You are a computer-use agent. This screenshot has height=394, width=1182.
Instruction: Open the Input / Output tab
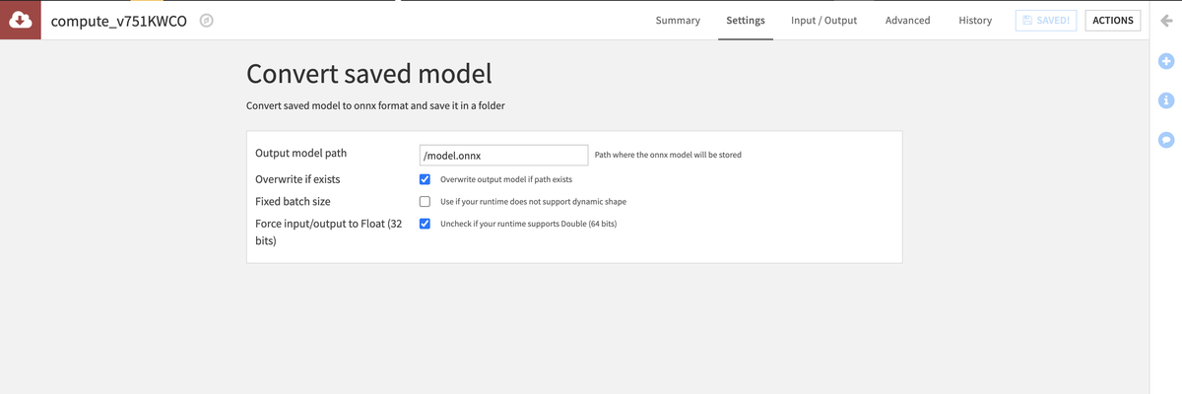tap(823, 21)
